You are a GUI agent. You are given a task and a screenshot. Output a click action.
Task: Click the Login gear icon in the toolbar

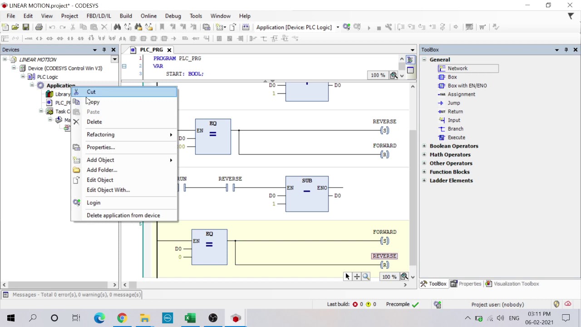346,27
